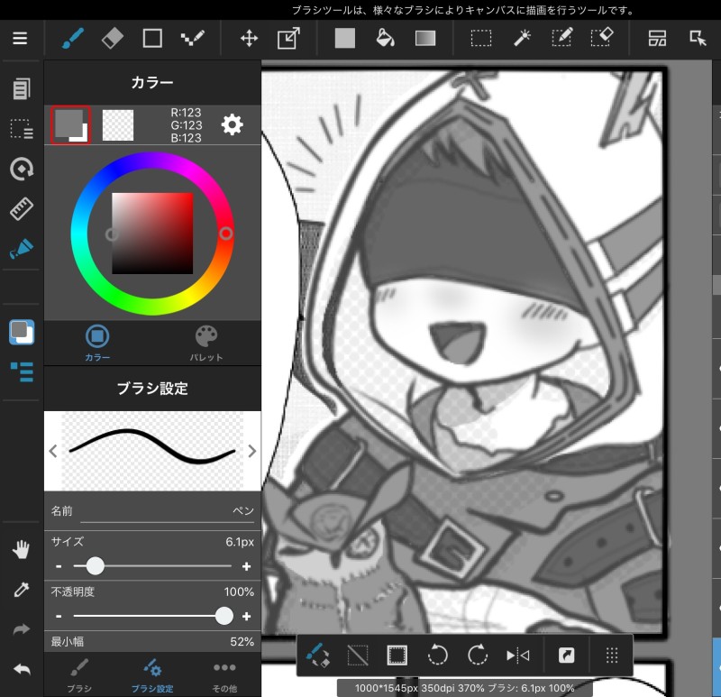Click the 最小幅 52% value

[x=242, y=641]
